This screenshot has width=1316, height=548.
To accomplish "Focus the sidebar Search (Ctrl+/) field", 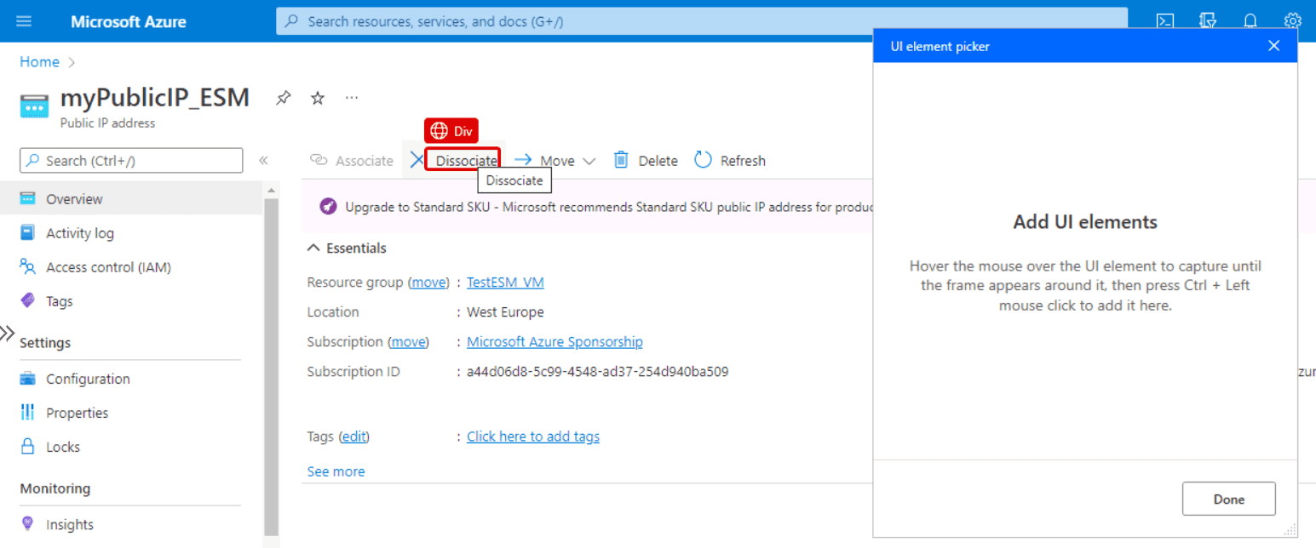I will pyautogui.click(x=131, y=161).
